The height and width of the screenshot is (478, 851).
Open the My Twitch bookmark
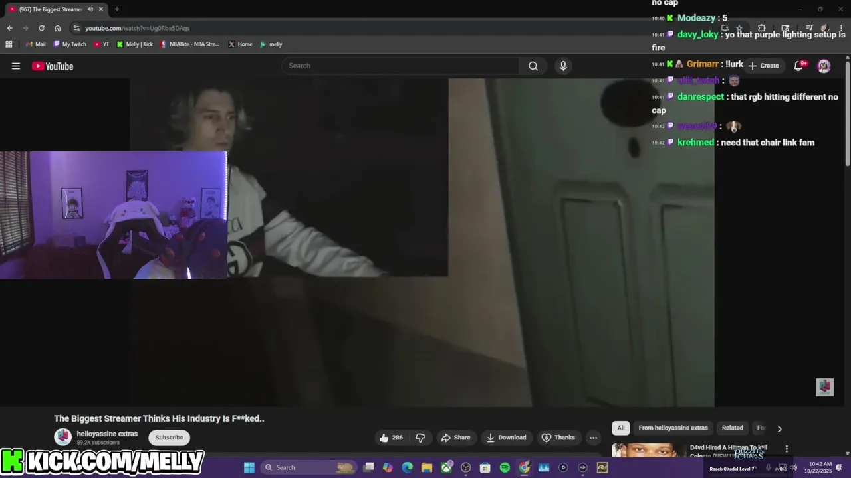click(x=70, y=44)
